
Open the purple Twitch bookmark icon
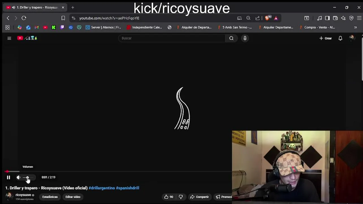pyautogui.click(x=62, y=27)
